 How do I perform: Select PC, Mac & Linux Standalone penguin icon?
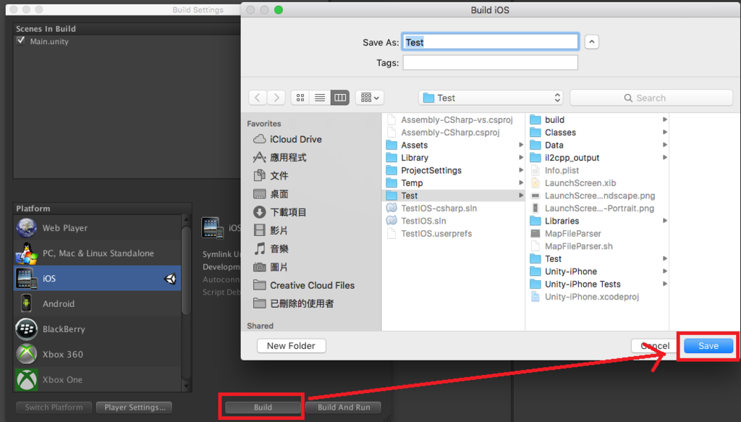click(27, 253)
